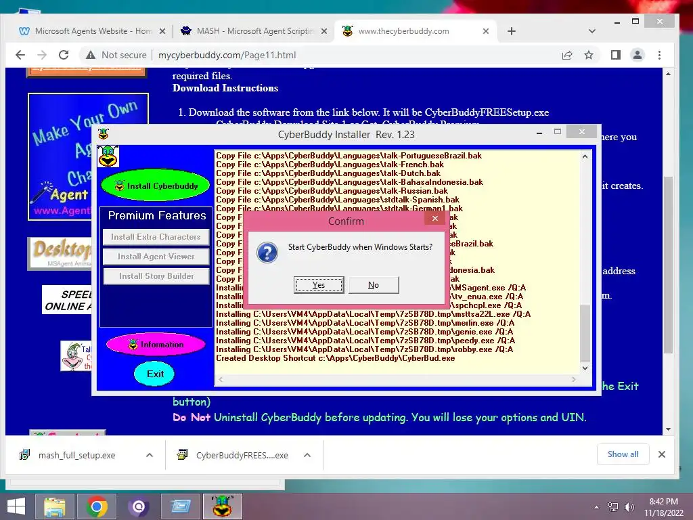The width and height of the screenshot is (693, 520).
Task: Click the Created Desktop Shortcut log line
Action: pos(336,358)
